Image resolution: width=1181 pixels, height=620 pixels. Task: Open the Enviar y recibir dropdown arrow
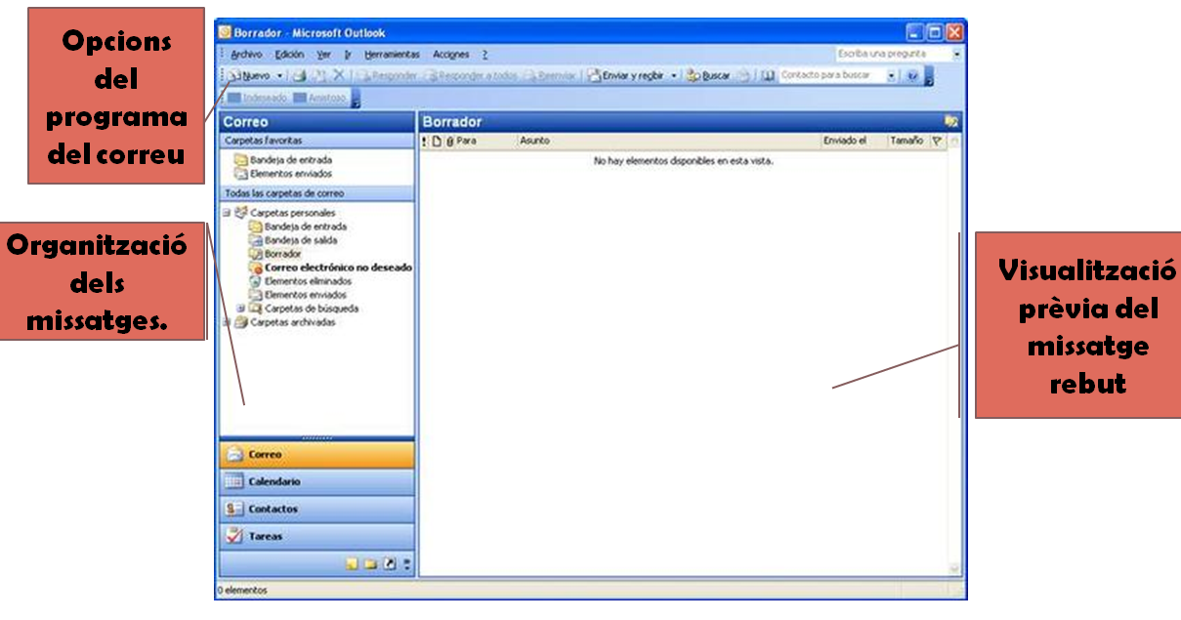[674, 75]
